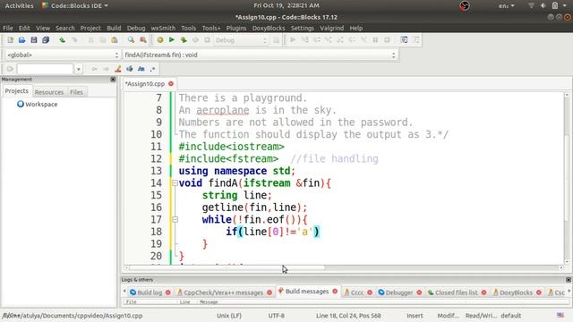Click the Paste clipboard icon

tap(115, 39)
